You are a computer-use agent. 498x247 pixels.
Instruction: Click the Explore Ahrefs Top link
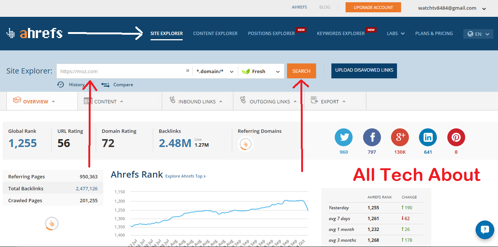coord(185,176)
